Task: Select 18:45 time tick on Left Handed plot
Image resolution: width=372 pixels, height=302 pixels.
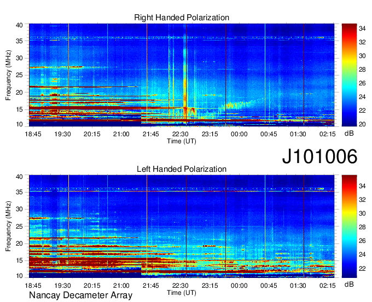Action: click(x=33, y=286)
